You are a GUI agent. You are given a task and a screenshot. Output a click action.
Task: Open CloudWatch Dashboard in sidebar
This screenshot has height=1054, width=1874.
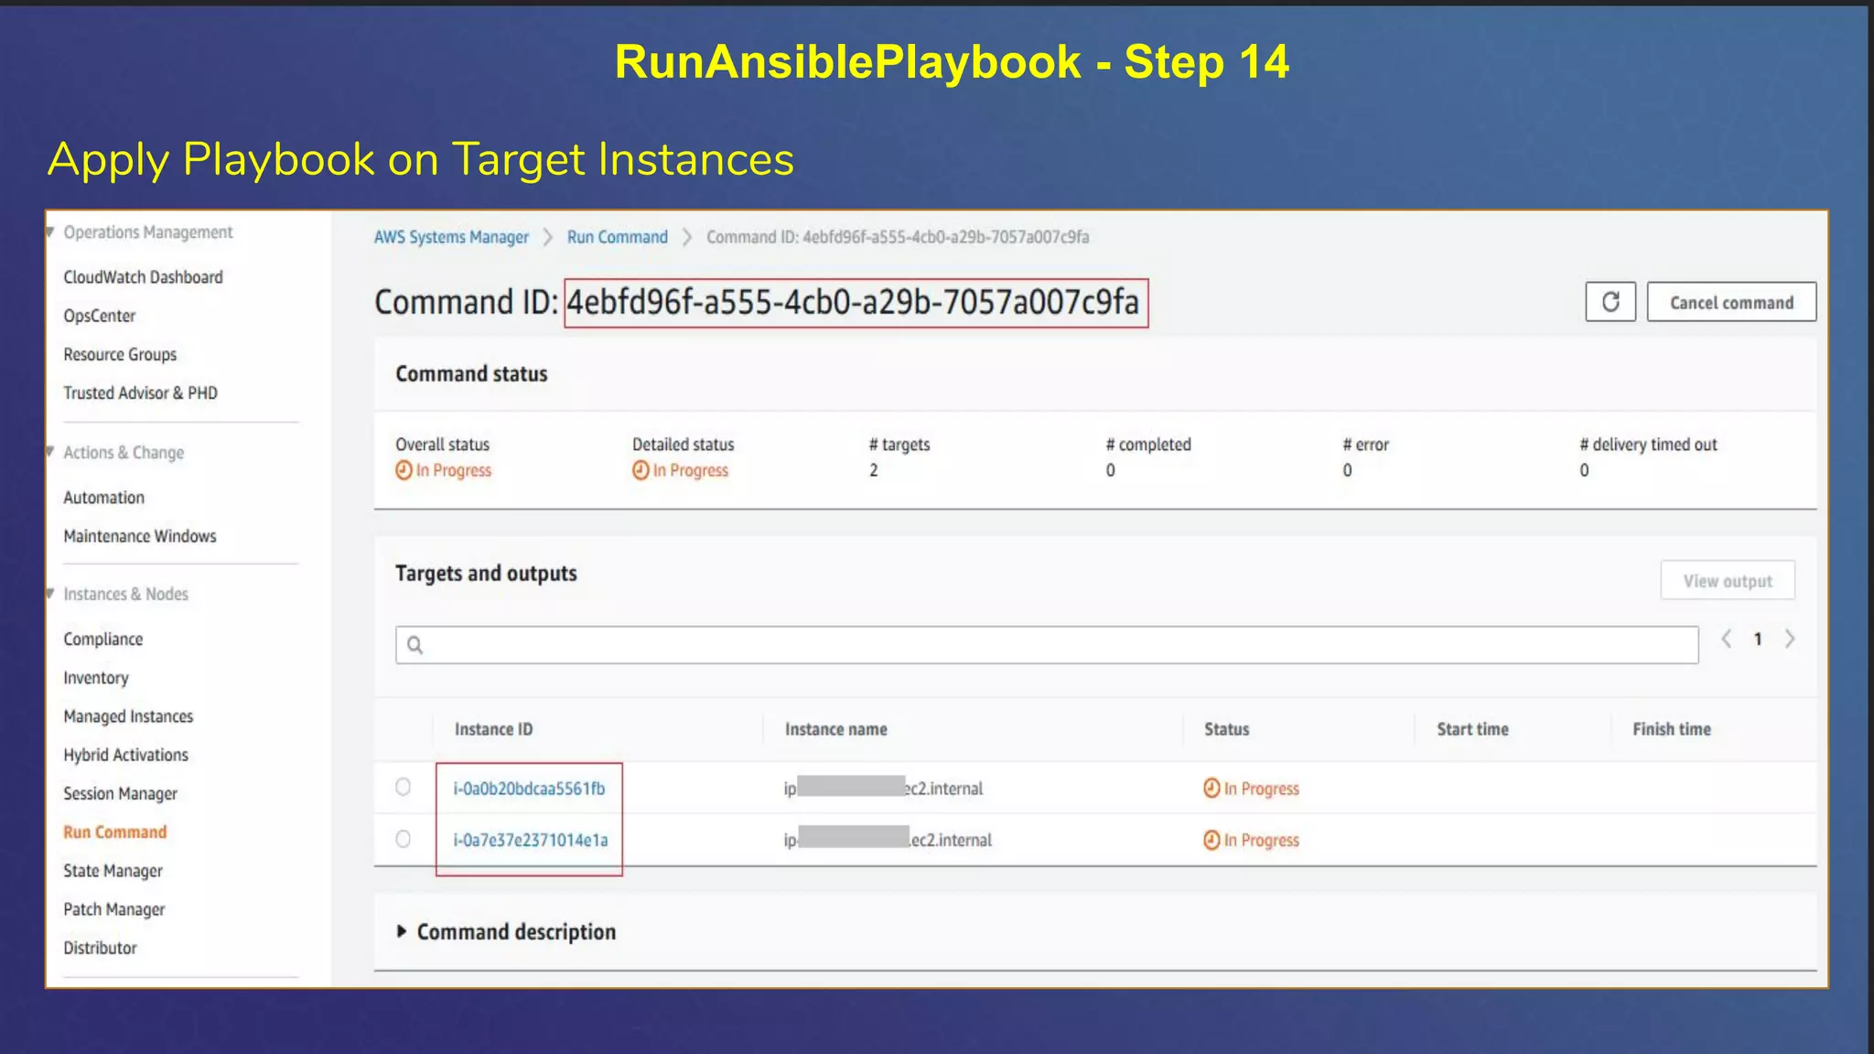tap(143, 277)
